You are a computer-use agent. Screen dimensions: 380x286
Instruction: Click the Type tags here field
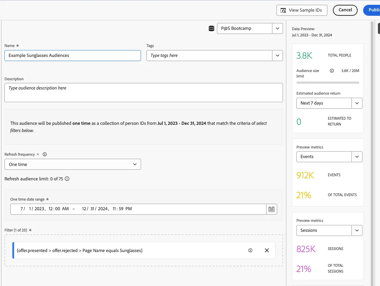[x=209, y=56]
